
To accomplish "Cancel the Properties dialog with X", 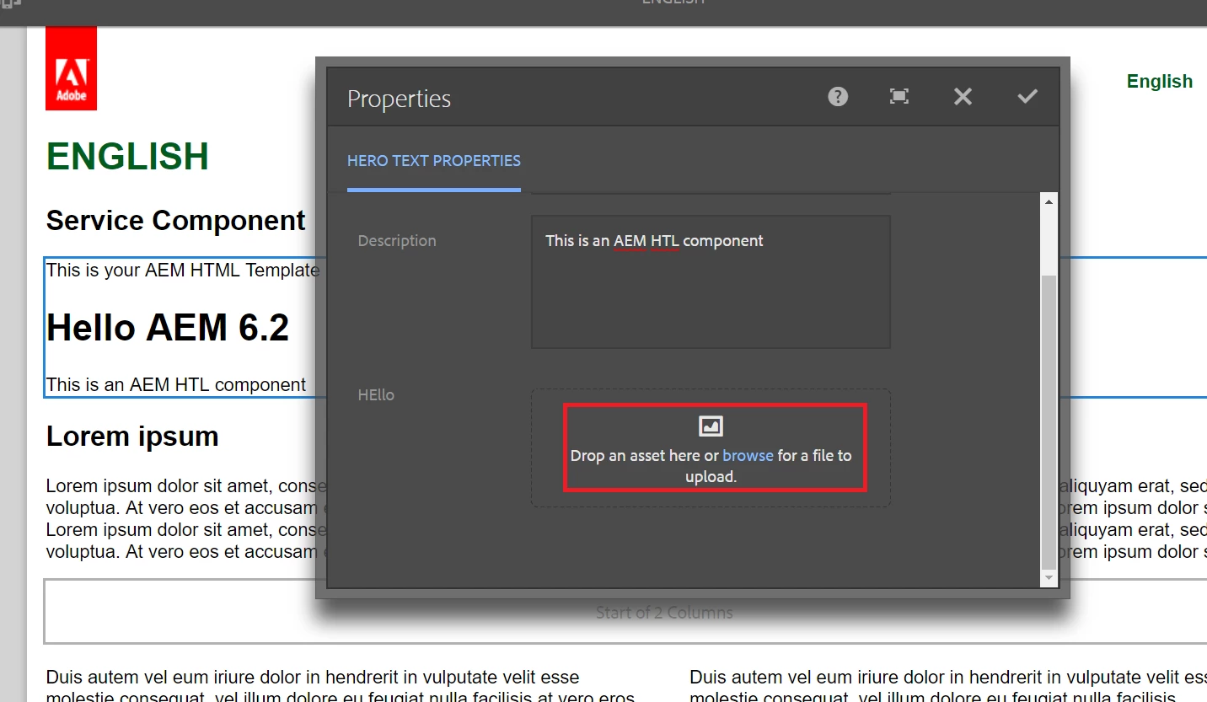I will (963, 97).
